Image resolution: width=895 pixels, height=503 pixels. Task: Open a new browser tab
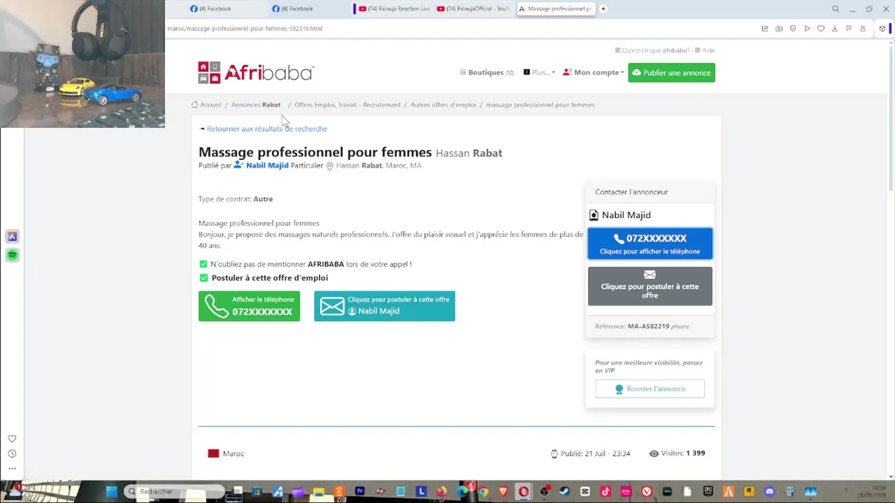pos(603,9)
